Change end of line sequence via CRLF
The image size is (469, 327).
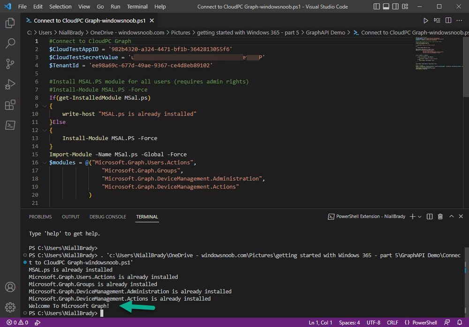393,322
